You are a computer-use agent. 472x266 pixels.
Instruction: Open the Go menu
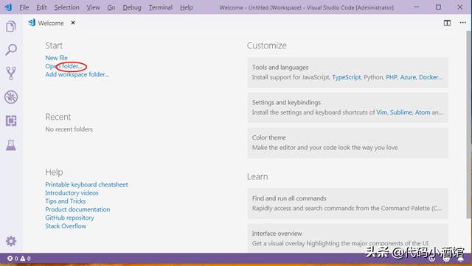coord(111,7)
